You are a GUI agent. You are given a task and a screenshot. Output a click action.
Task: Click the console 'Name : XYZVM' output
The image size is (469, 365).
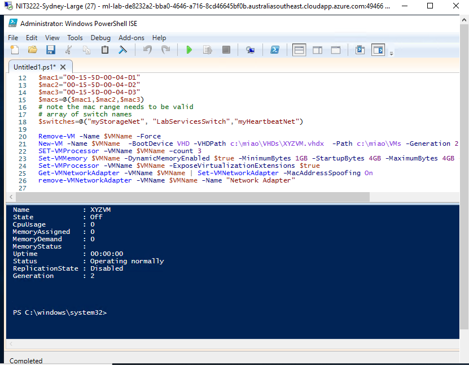pyautogui.click(x=62, y=210)
